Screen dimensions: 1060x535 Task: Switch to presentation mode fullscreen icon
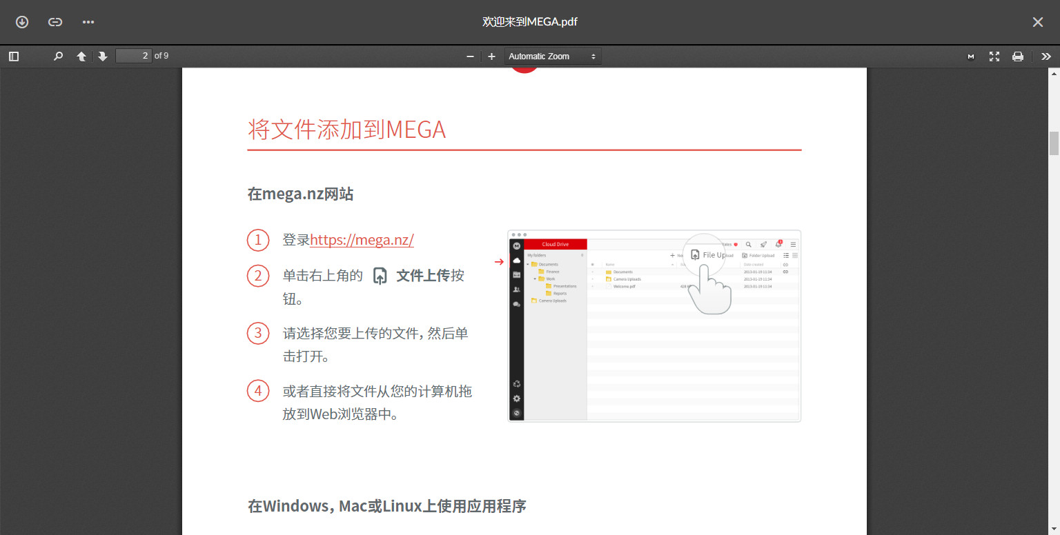[994, 57]
